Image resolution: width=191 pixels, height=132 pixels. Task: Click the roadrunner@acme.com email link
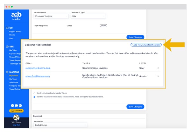coord(38,68)
